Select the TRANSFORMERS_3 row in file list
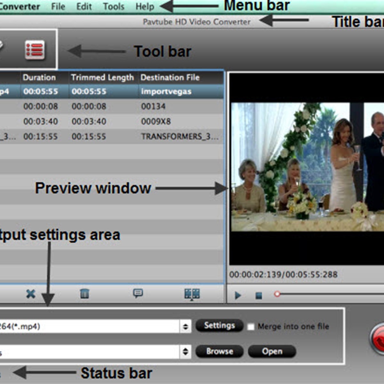 112,137
